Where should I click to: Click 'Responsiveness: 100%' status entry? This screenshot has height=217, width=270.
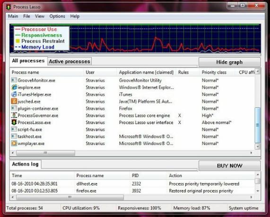click(x=139, y=208)
